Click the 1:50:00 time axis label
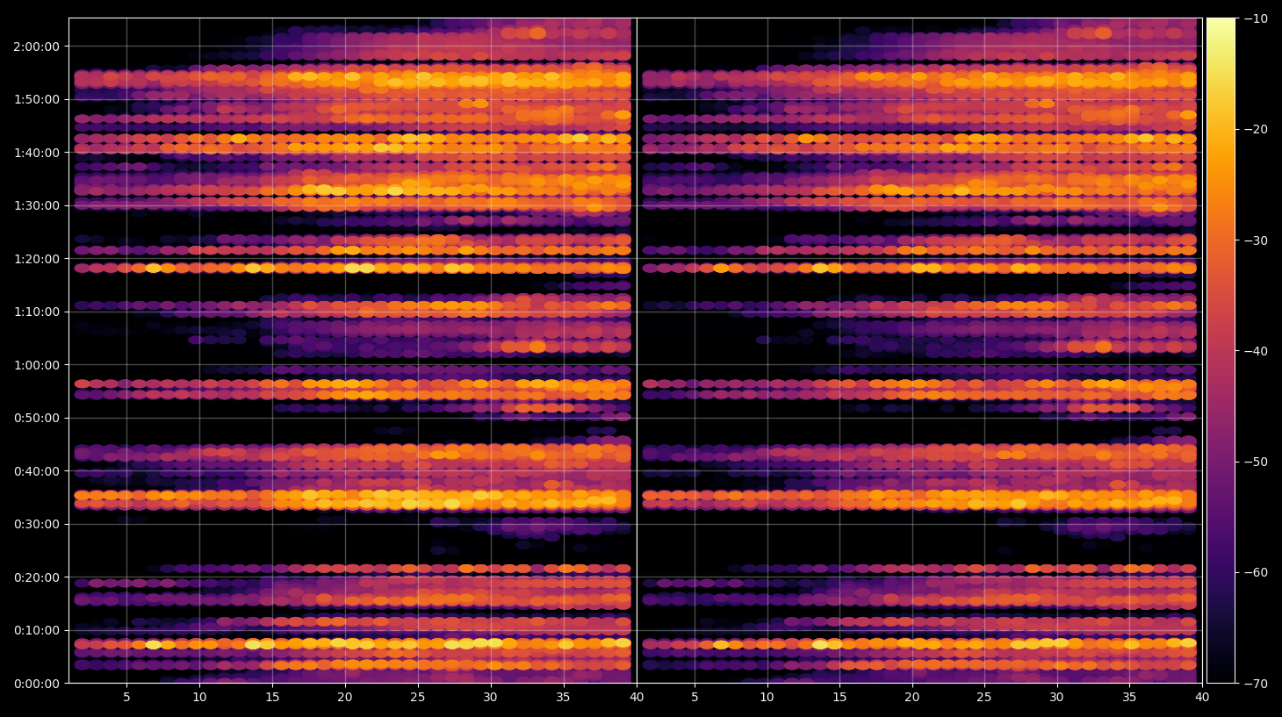Image resolution: width=1282 pixels, height=717 pixels. pos(36,99)
